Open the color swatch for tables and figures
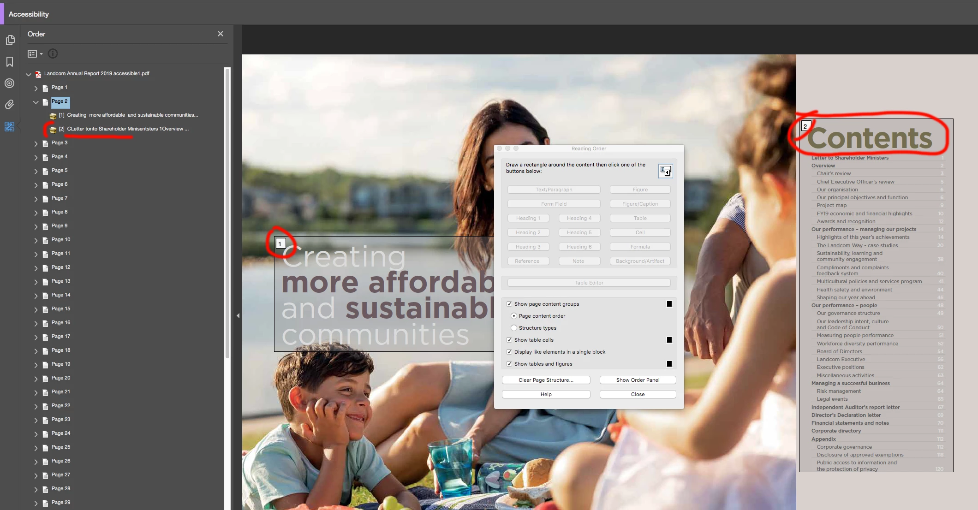978x510 pixels. point(669,364)
